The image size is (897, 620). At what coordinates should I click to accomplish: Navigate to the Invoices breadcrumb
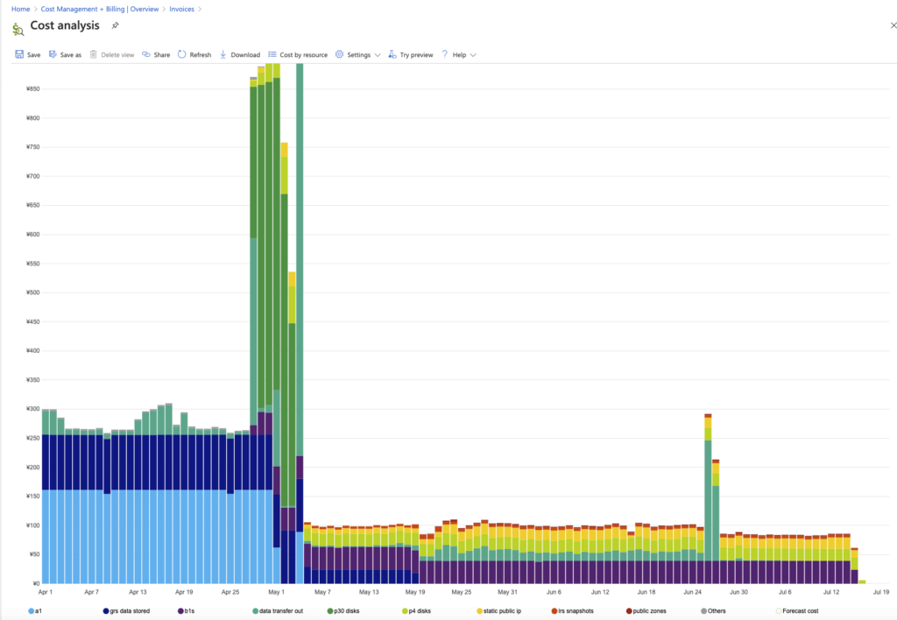[x=181, y=9]
